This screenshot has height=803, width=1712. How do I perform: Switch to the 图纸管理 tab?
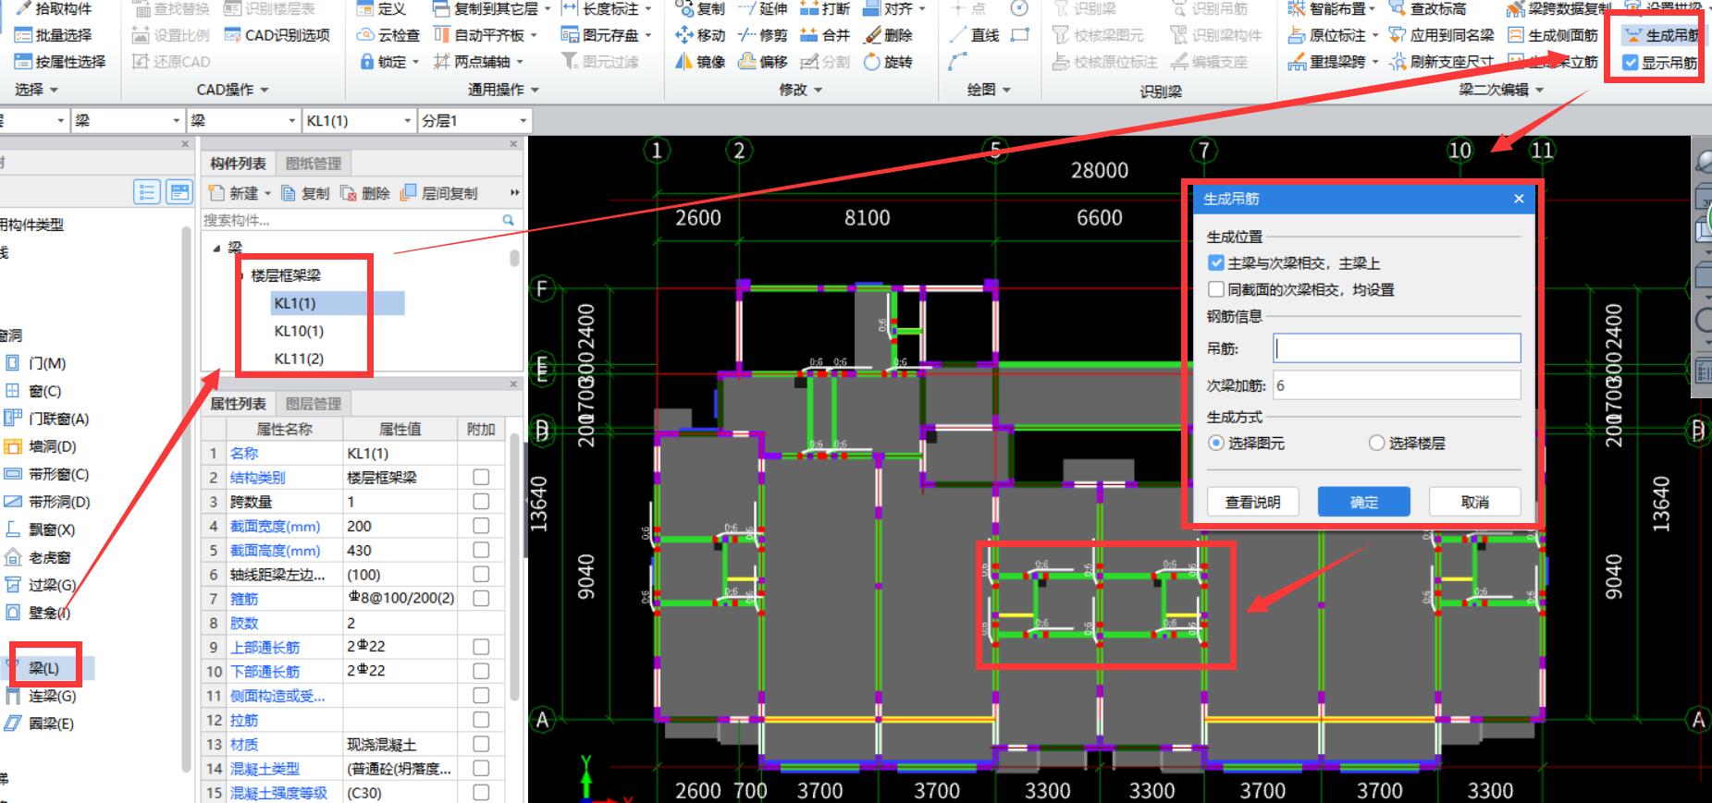pos(314,164)
